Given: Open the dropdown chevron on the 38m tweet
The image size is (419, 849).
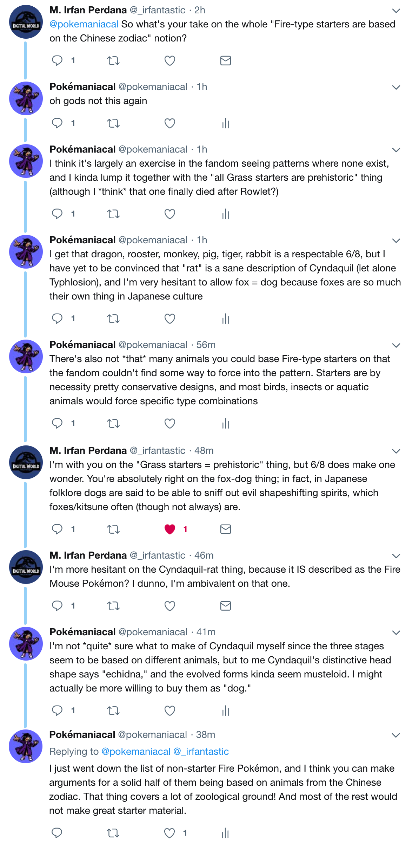Looking at the screenshot, I should click(x=396, y=735).
